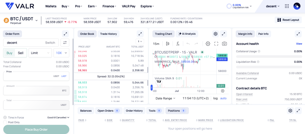Open the Date Range dropdown

point(165,98)
